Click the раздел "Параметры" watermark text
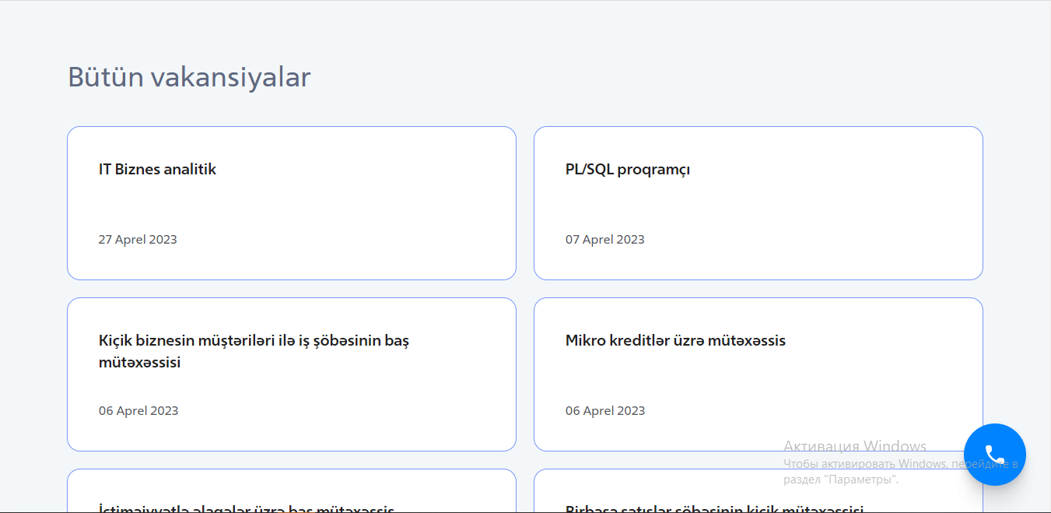 point(840,480)
